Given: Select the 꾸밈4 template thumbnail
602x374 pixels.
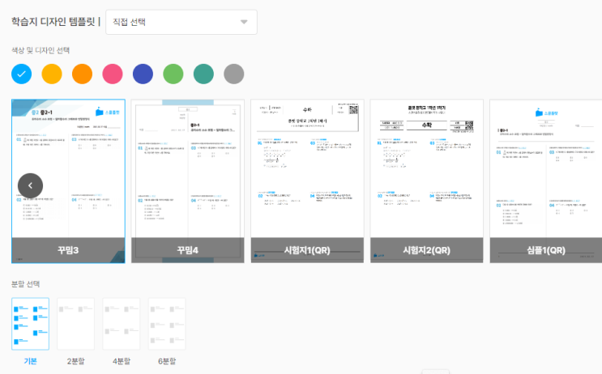Looking at the screenshot, I should pyautogui.click(x=188, y=181).
